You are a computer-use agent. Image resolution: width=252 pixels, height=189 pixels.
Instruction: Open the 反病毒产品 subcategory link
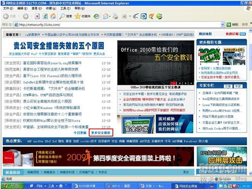click(x=87, y=172)
